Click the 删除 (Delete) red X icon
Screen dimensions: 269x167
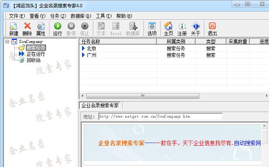[x=27, y=26]
